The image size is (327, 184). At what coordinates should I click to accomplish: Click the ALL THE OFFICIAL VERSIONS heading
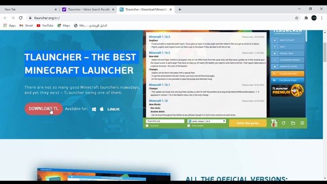pos(236,178)
